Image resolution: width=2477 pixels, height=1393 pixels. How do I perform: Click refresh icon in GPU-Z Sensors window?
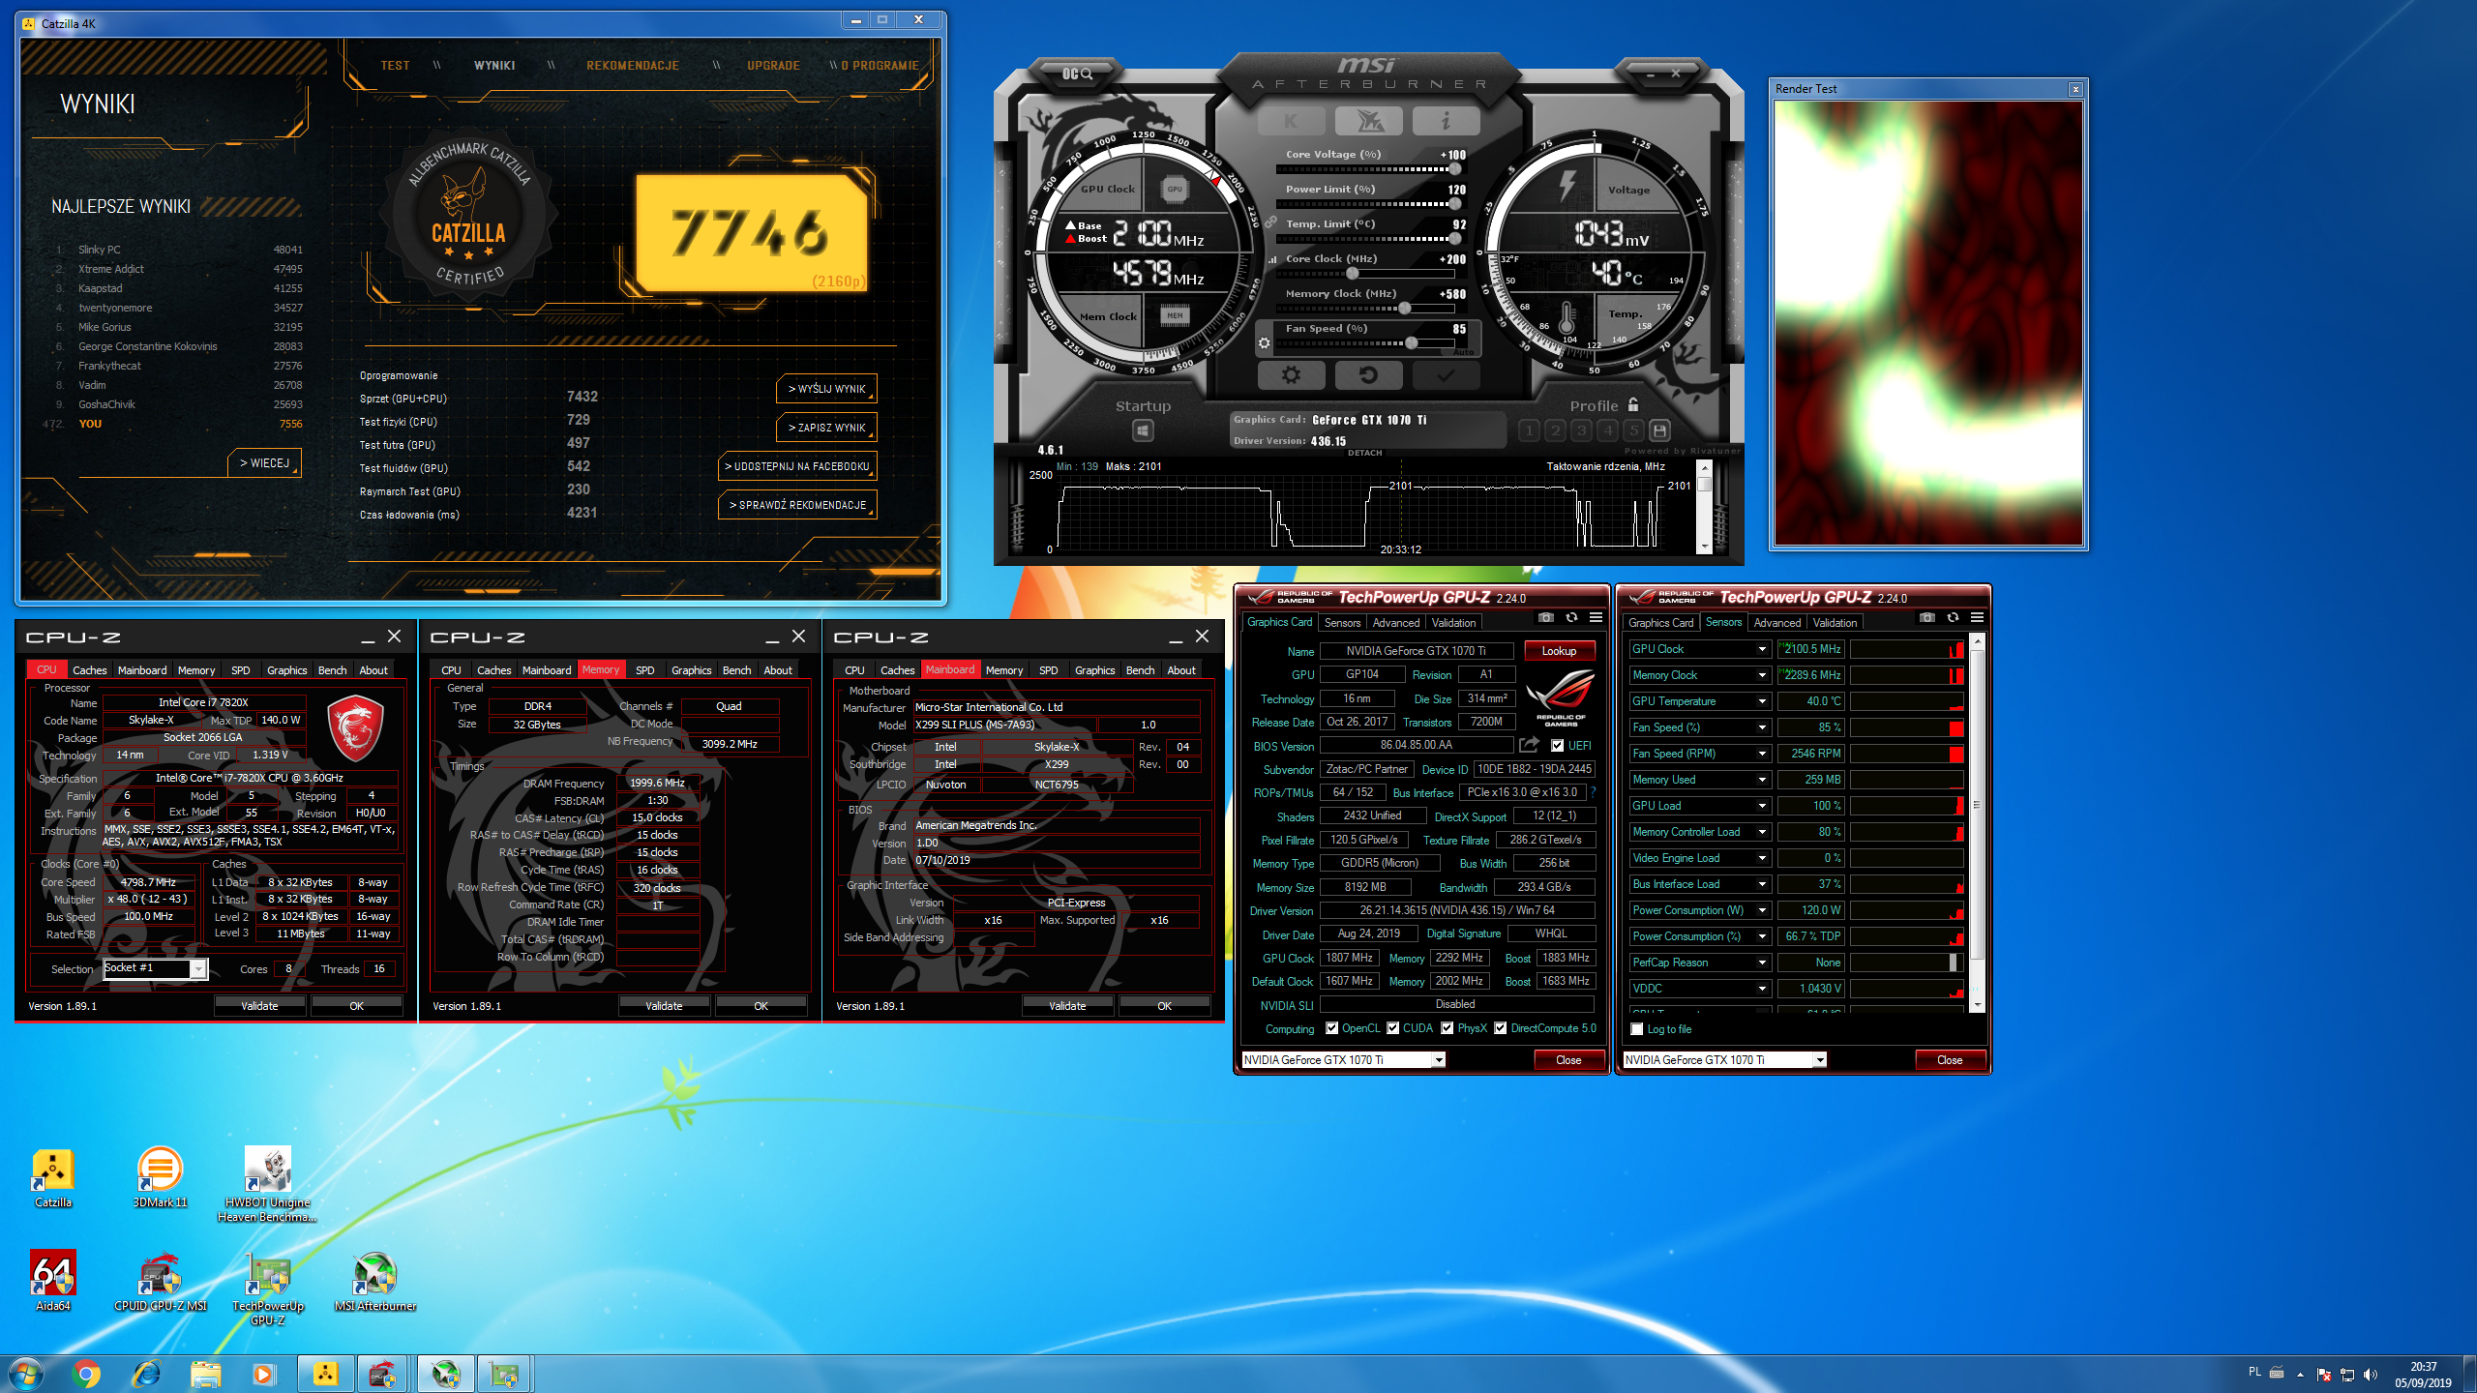click(x=1953, y=617)
